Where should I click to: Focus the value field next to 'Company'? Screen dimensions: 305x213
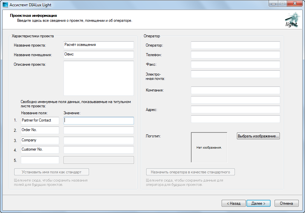pos(99,140)
